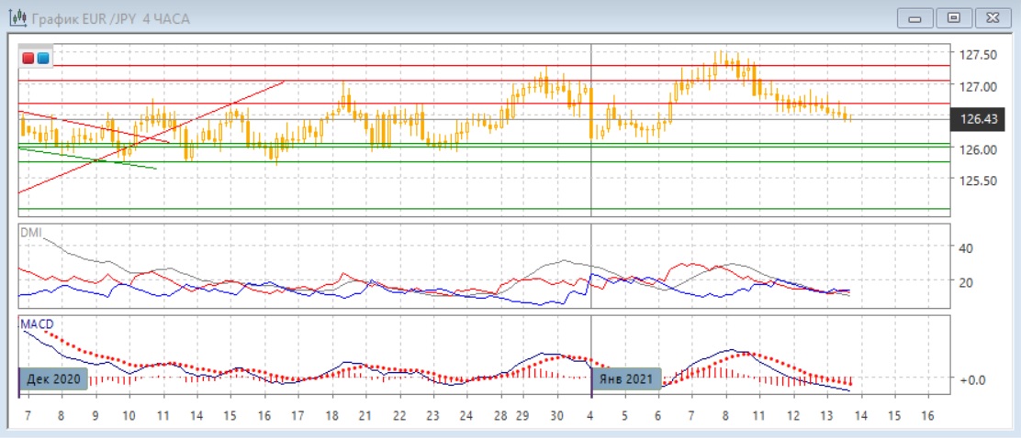Screen dimensions: 1021x438
Task: Click the red square button on chart
Action: (28, 58)
